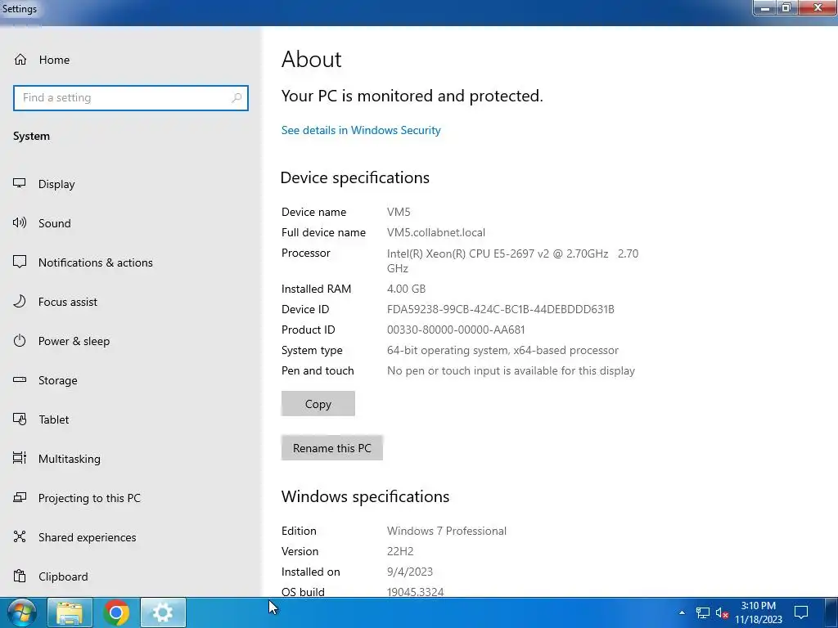Click the Clipboard icon in sidebar

[20, 576]
